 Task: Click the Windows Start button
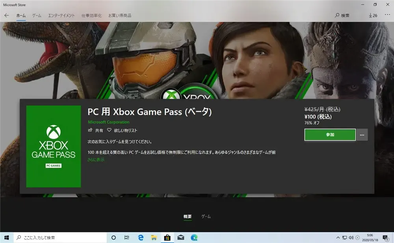pyautogui.click(x=7, y=237)
